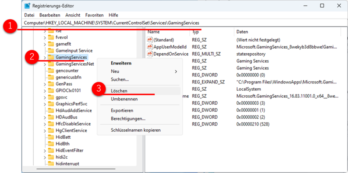Click the GPIOClx0101 folder icon
The height and width of the screenshot is (173, 348).
(51, 90)
